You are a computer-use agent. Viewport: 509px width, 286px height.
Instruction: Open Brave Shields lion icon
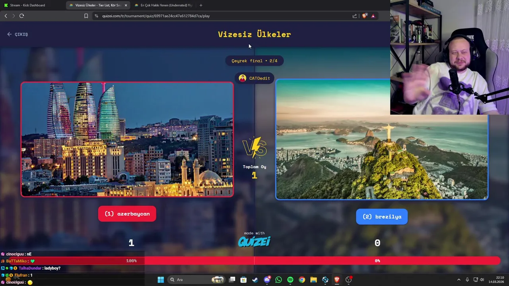point(364,16)
